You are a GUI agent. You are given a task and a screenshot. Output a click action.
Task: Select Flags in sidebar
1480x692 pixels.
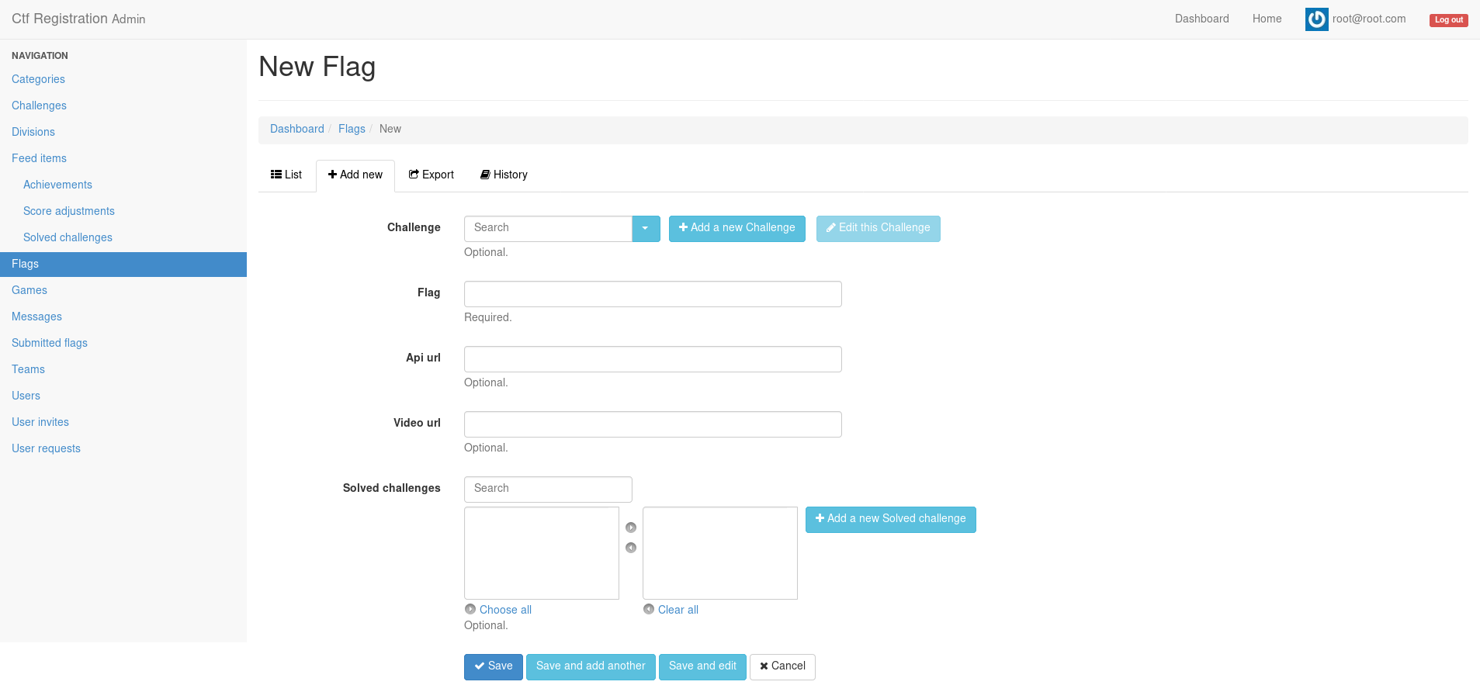(x=123, y=264)
